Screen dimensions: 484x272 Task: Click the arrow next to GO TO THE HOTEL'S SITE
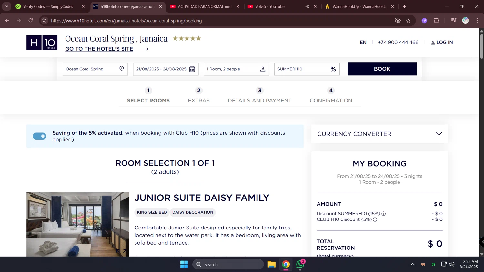click(x=143, y=49)
